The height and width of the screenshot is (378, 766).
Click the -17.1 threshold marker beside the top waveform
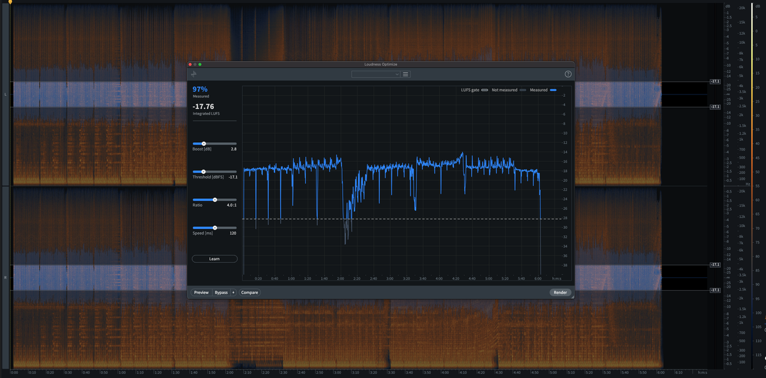tap(715, 83)
